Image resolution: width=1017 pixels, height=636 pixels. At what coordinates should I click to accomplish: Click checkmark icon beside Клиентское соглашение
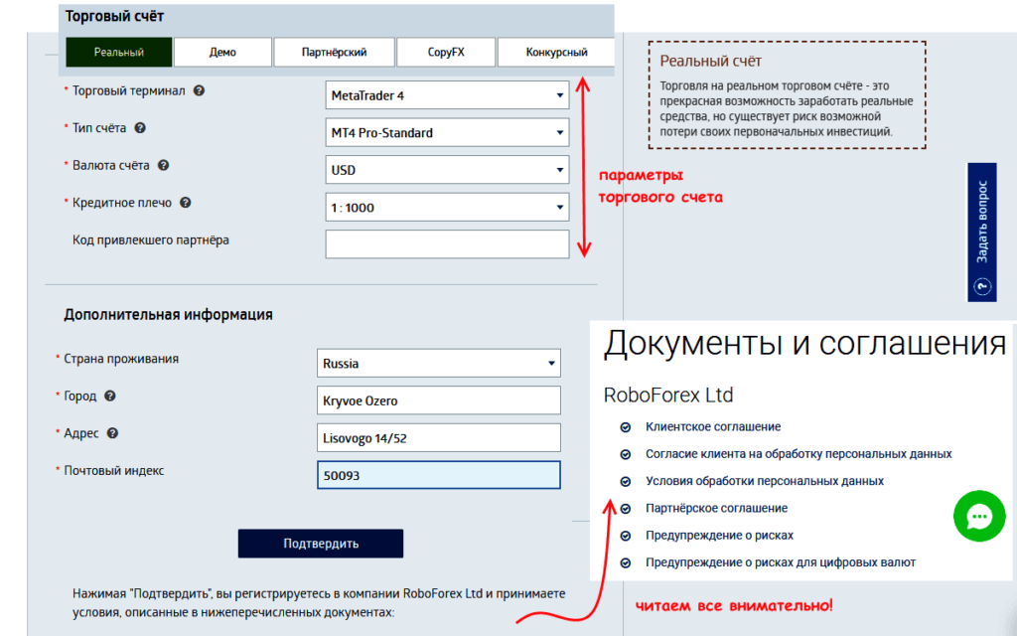626,427
